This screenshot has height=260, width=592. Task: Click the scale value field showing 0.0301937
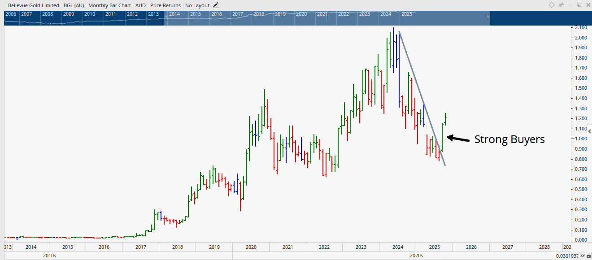pos(566,256)
